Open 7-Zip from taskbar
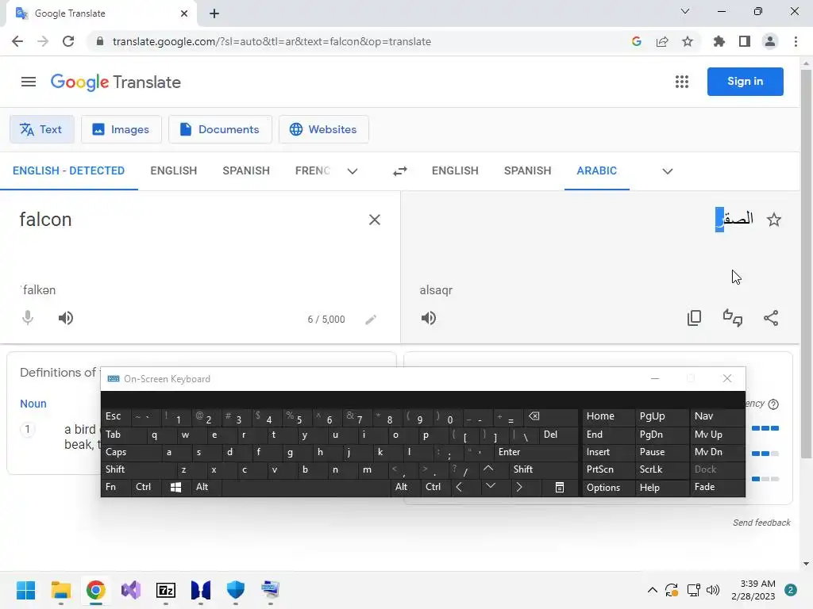This screenshot has height=609, width=813. (166, 590)
